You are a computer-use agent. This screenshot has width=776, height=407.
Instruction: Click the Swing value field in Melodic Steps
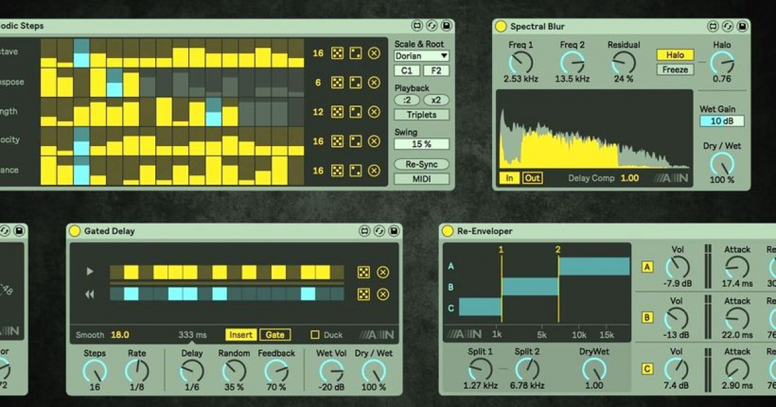421,143
